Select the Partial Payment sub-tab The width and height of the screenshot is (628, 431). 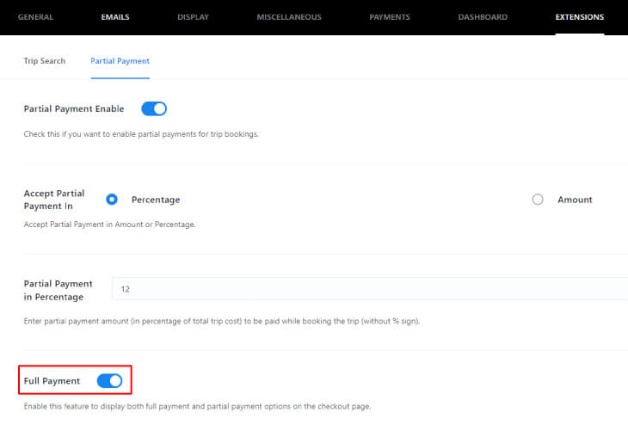pyautogui.click(x=120, y=61)
